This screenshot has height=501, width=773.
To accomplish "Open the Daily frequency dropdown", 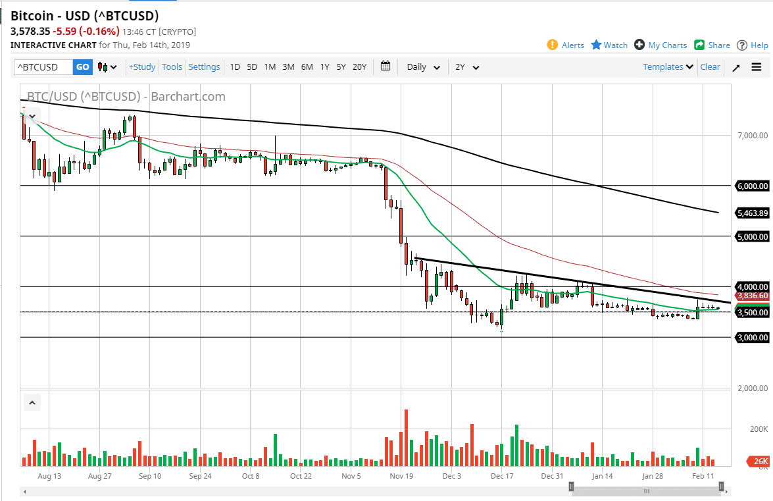I will click(x=423, y=67).
